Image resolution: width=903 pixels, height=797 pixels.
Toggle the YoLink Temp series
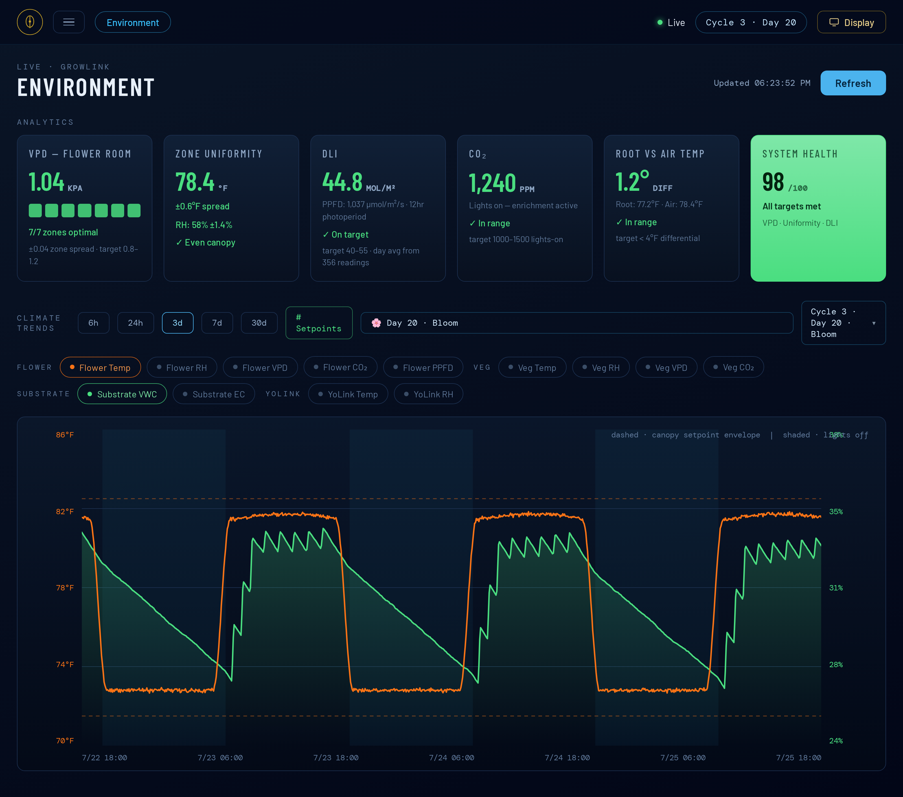tap(348, 394)
